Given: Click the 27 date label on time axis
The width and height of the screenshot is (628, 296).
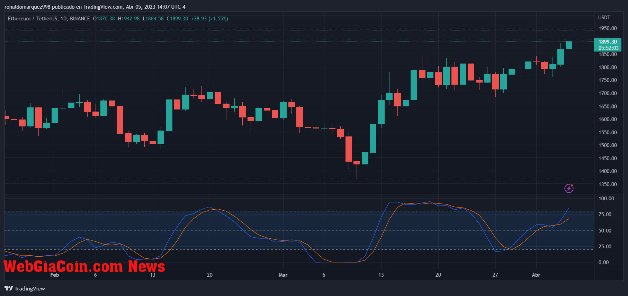Looking at the screenshot, I should pos(495,275).
